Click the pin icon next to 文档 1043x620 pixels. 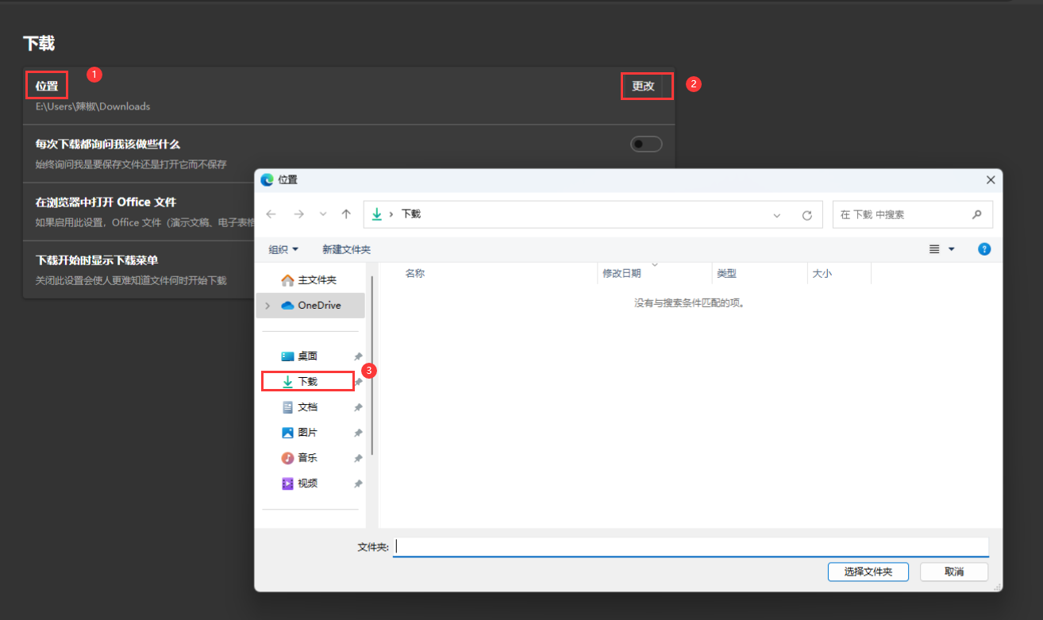click(x=358, y=408)
